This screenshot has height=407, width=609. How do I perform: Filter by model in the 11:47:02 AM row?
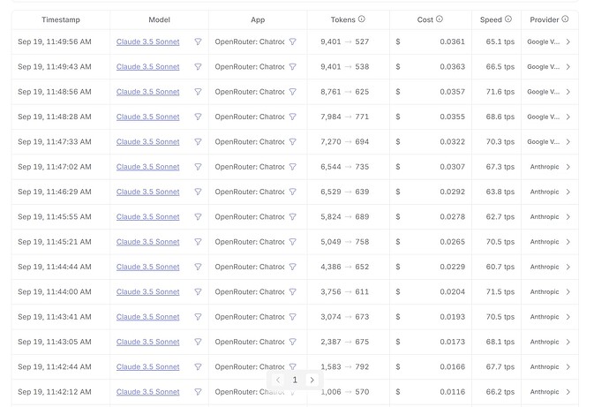198,167
